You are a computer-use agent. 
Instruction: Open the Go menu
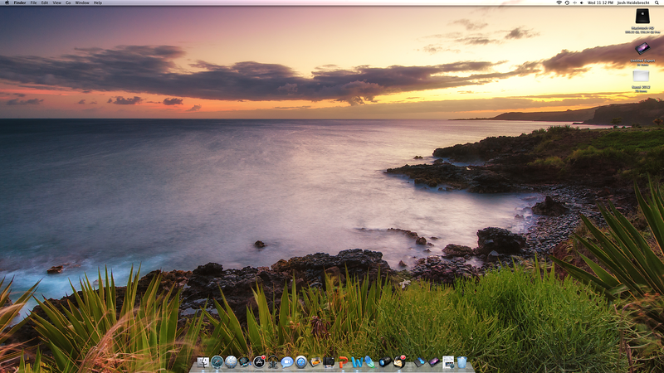[68, 3]
